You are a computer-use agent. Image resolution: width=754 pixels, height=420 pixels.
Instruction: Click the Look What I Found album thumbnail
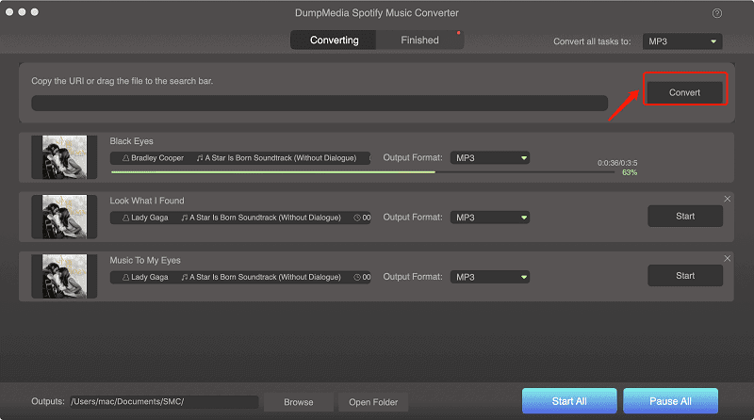pyautogui.click(x=64, y=217)
